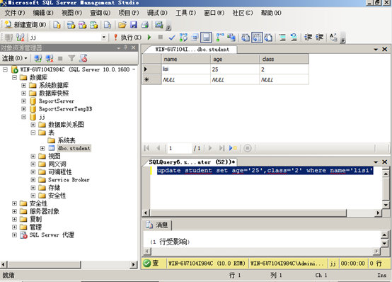Viewport: 392px width, 282px height.
Task: Click Uncomment selected lines icon
Action: coord(294,38)
